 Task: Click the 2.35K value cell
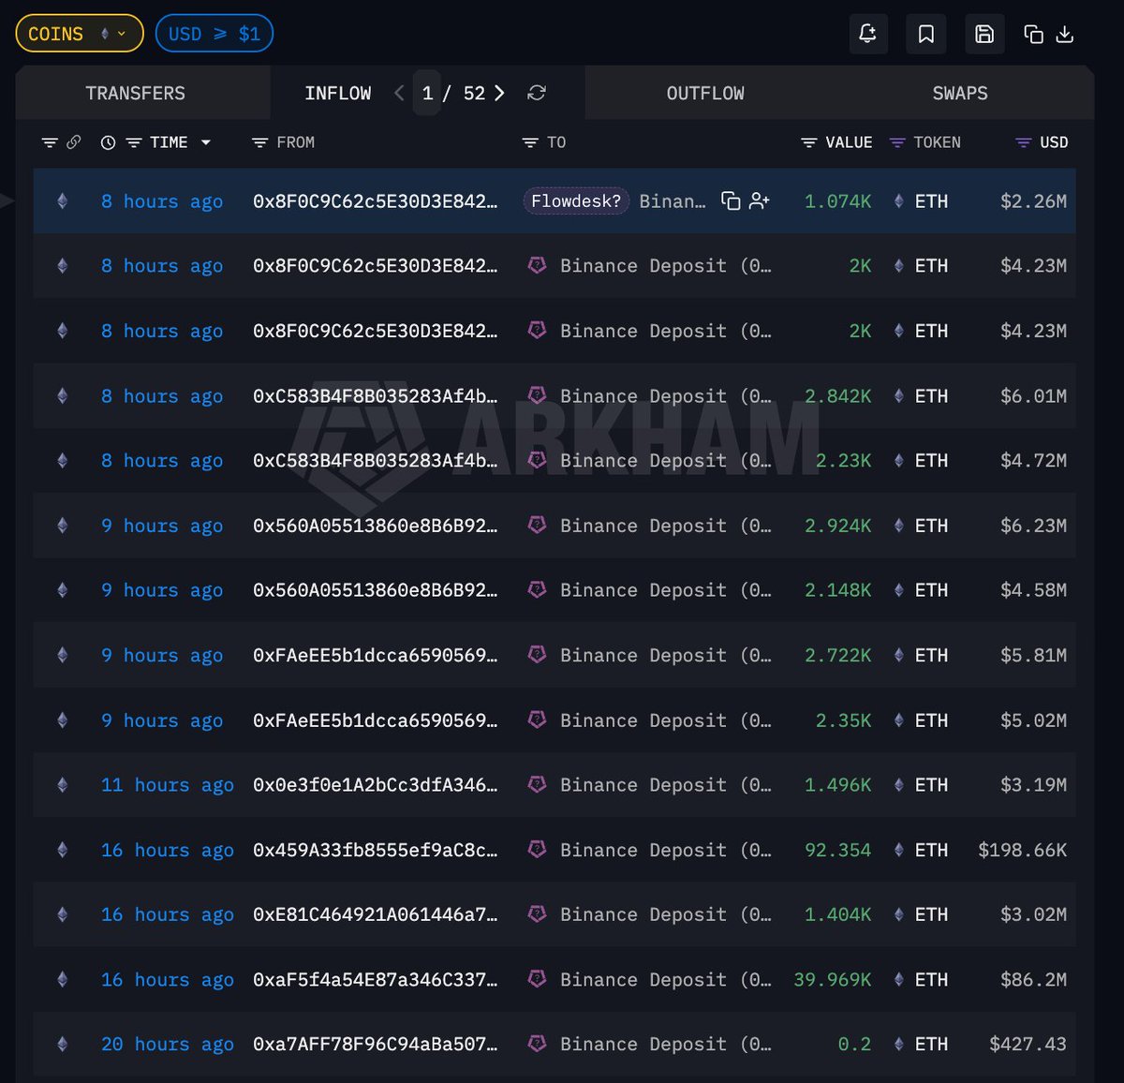click(x=844, y=720)
